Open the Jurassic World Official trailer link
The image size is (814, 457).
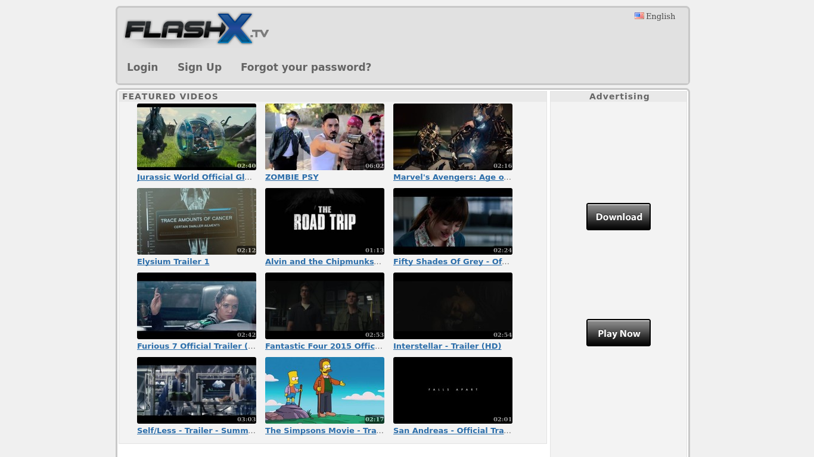195,177
